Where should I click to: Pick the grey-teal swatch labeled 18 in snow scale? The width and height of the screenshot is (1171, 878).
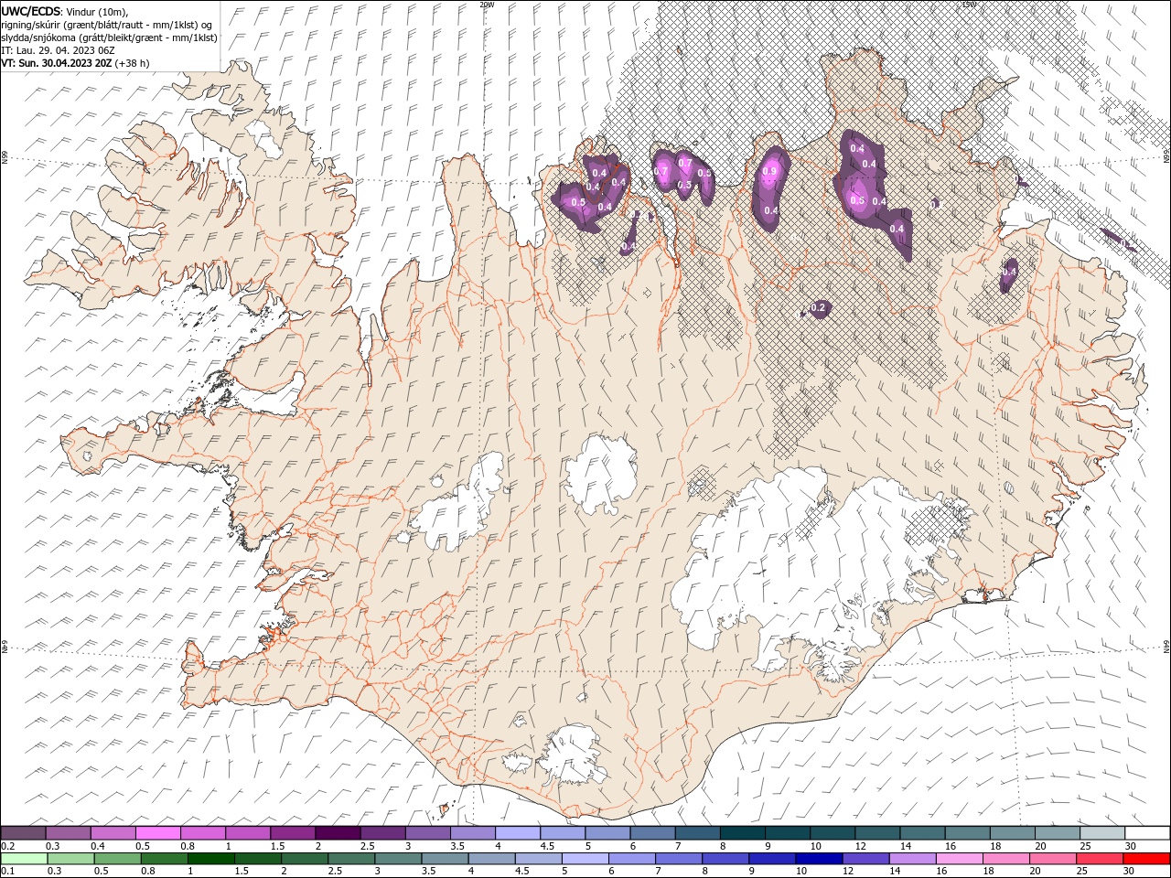(1013, 832)
